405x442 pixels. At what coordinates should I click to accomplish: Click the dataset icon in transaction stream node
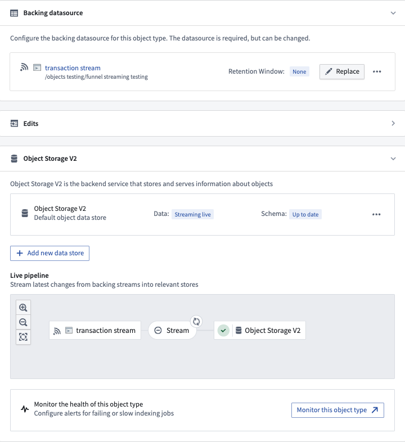tap(69, 330)
